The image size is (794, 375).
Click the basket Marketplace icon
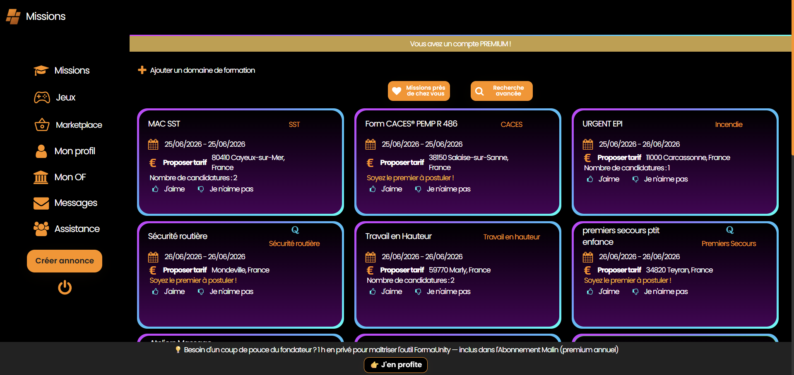click(42, 124)
